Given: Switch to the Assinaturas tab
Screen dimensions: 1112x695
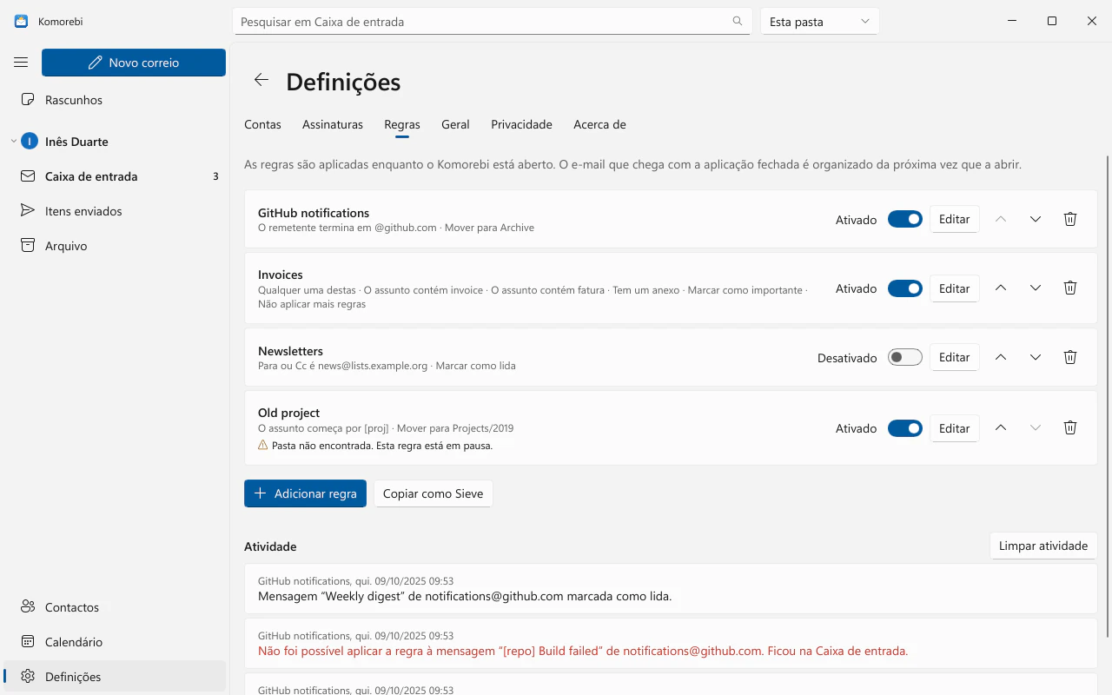Looking at the screenshot, I should 333,124.
